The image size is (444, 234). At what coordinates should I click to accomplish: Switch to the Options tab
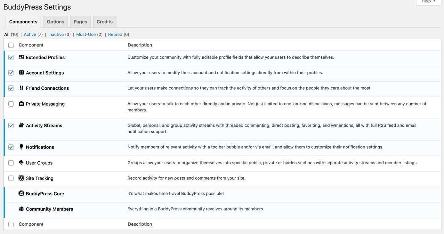[x=55, y=22]
